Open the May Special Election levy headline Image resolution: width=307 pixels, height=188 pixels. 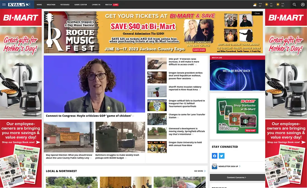(69, 156)
